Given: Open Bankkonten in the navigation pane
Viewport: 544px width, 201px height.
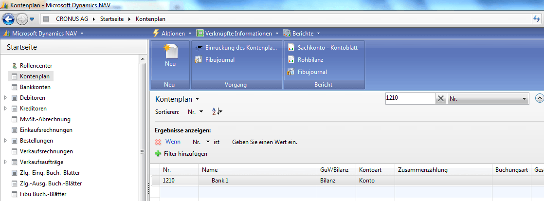Looking at the screenshot, I should [36, 87].
